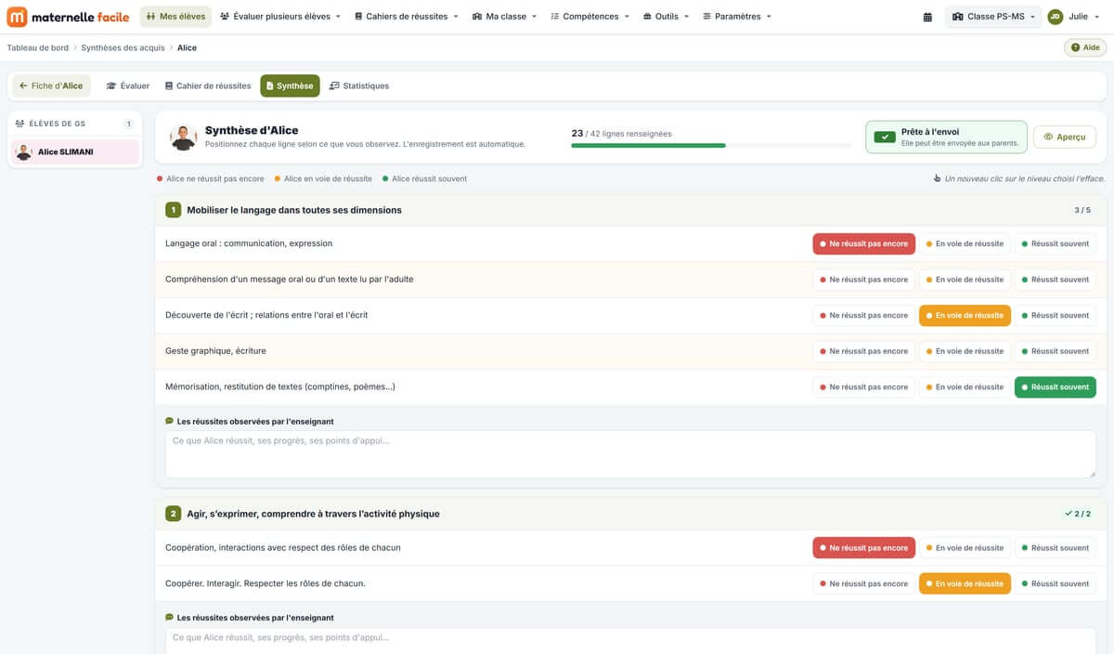Set Geste graphique, écriture to Réussit souvent
Viewport: 1114px width, 654px height.
click(x=1055, y=351)
